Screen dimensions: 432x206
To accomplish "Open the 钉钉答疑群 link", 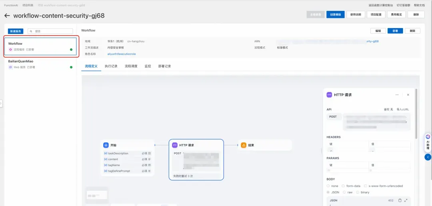I will pyautogui.click(x=403, y=5).
